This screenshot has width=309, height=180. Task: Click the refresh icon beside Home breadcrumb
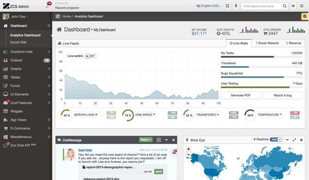pyautogui.click(x=58, y=16)
